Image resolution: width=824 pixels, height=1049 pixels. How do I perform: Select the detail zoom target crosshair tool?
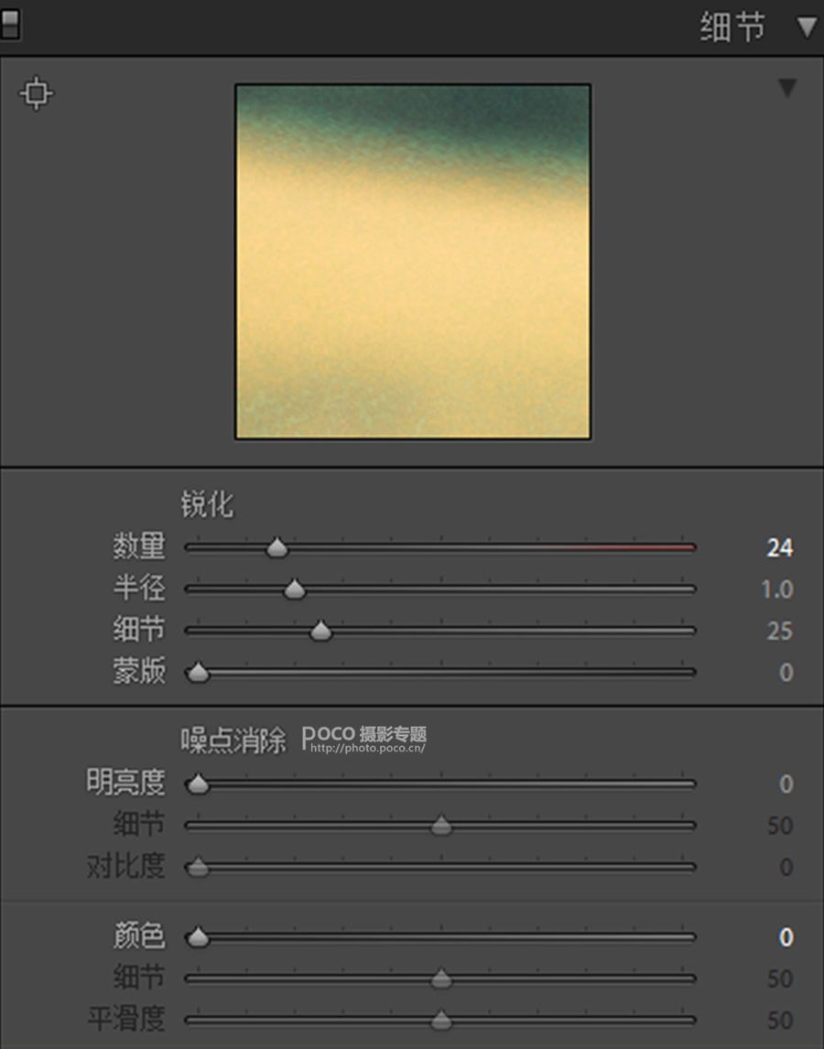(36, 92)
